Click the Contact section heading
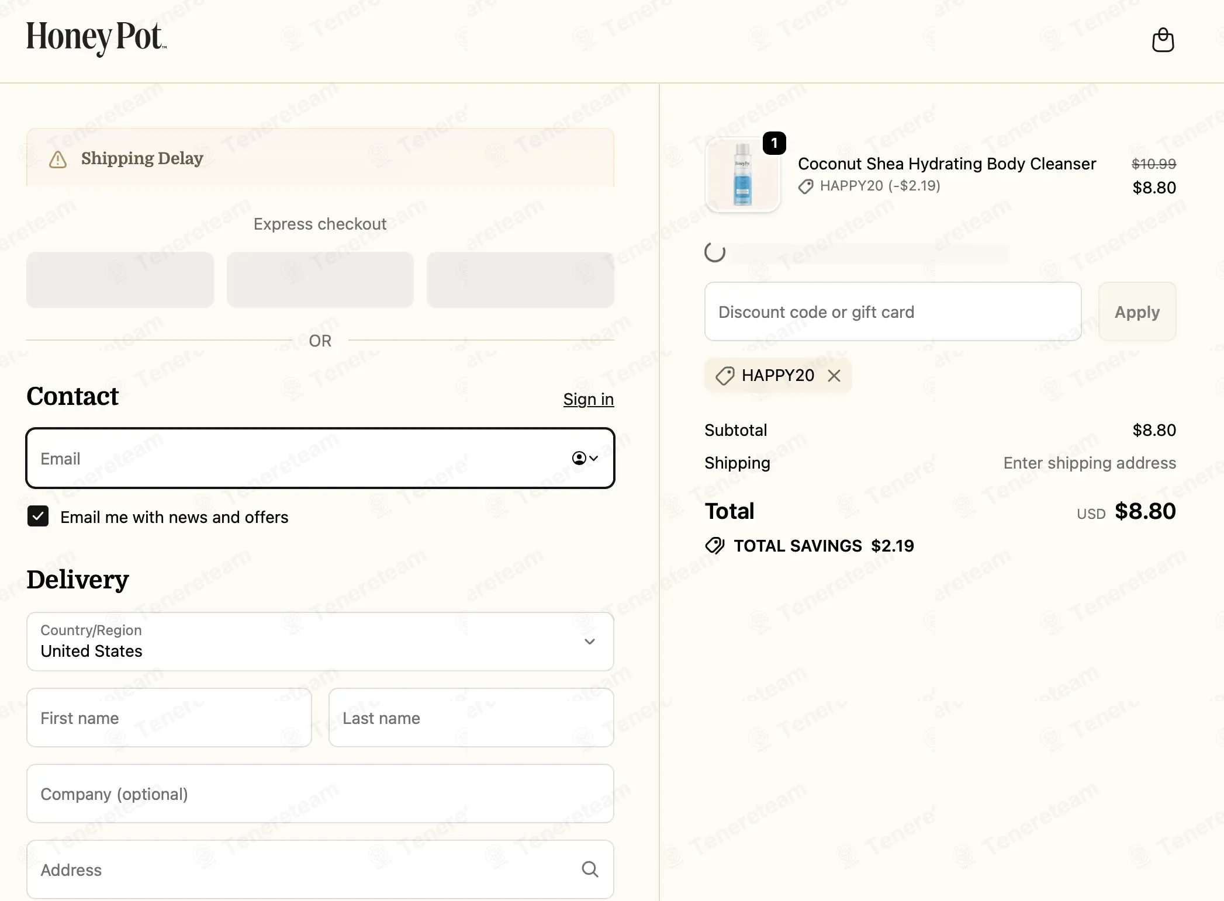The height and width of the screenshot is (901, 1224). pyautogui.click(x=72, y=396)
